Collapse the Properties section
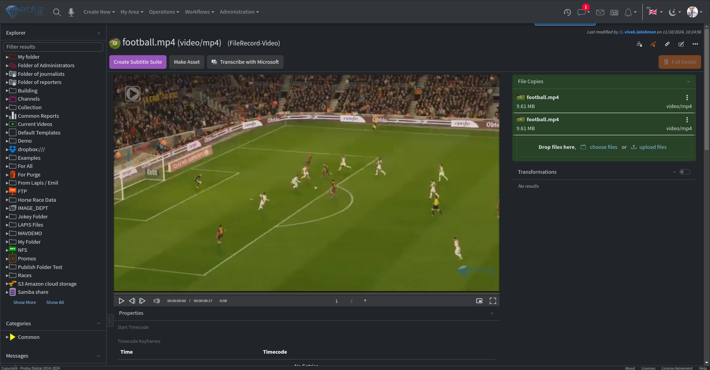 [492, 313]
